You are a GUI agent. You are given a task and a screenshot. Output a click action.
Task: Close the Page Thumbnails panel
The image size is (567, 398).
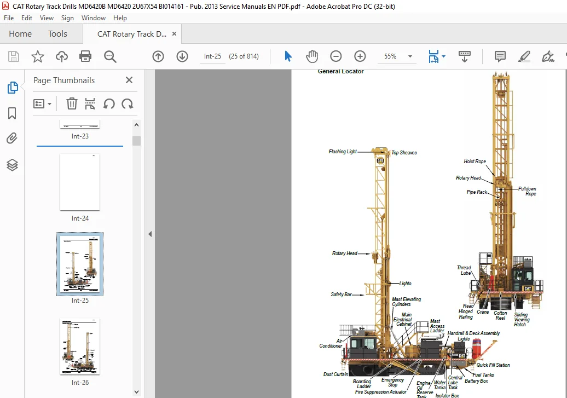pyautogui.click(x=129, y=80)
